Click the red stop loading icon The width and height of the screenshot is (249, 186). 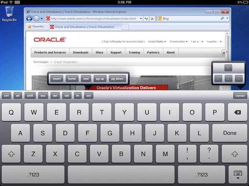(152, 19)
